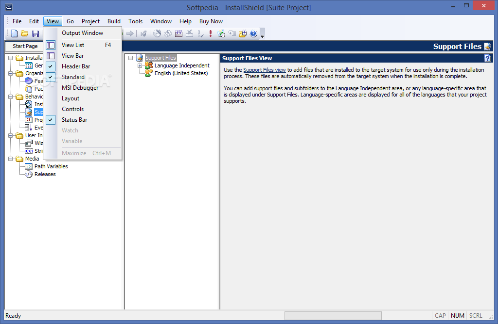Image resolution: width=498 pixels, height=324 pixels.
Task: Click the CAP status bar indicator
Action: pyautogui.click(x=440, y=316)
